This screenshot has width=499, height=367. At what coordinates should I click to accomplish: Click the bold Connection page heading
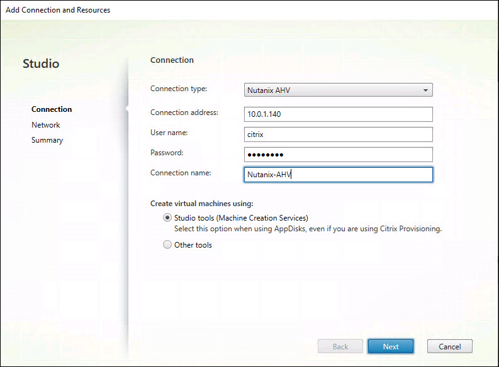(172, 60)
